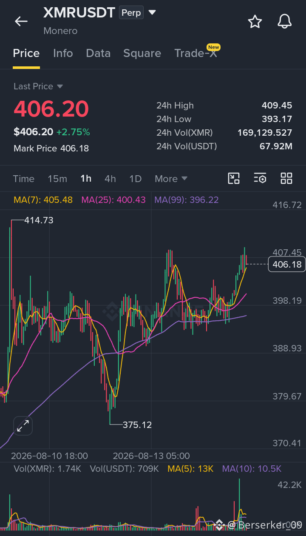Tap the 2026-08-13 05:00 time axis label
The image size is (306, 536).
(151, 456)
